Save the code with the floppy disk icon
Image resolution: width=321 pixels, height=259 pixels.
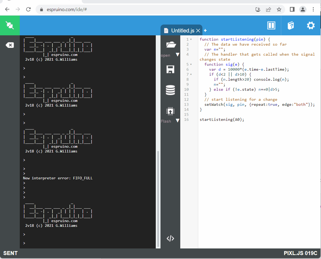[x=170, y=69]
